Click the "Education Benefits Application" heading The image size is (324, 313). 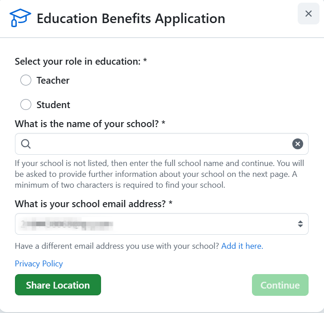(x=131, y=19)
